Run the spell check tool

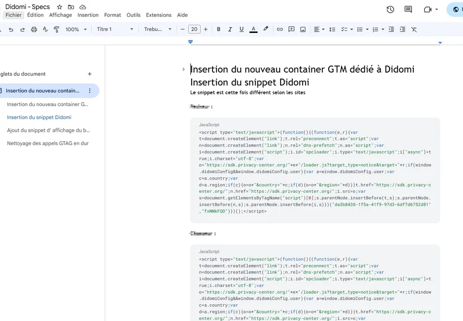pos(45,29)
